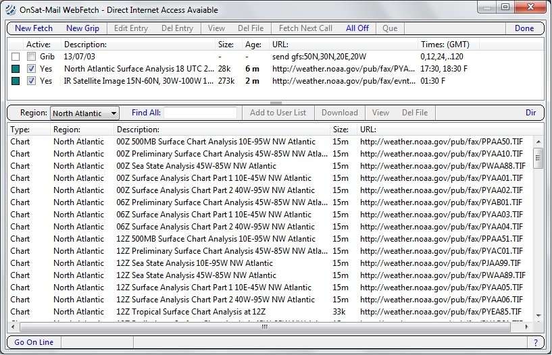Screen dimensions: 552x355
Task: Open the Region dropdown showing North Atlantic
Action: 84,113
